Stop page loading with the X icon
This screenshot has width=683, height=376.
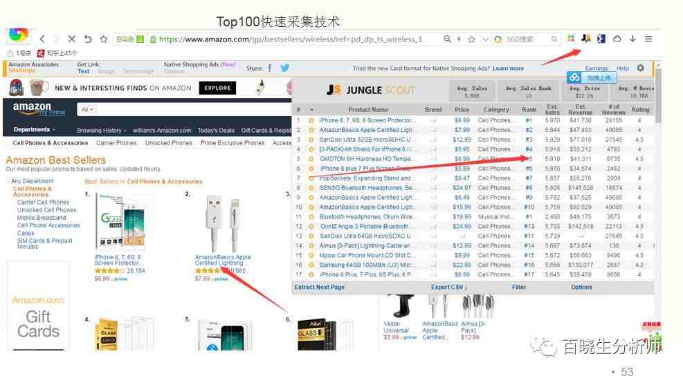pos(72,39)
